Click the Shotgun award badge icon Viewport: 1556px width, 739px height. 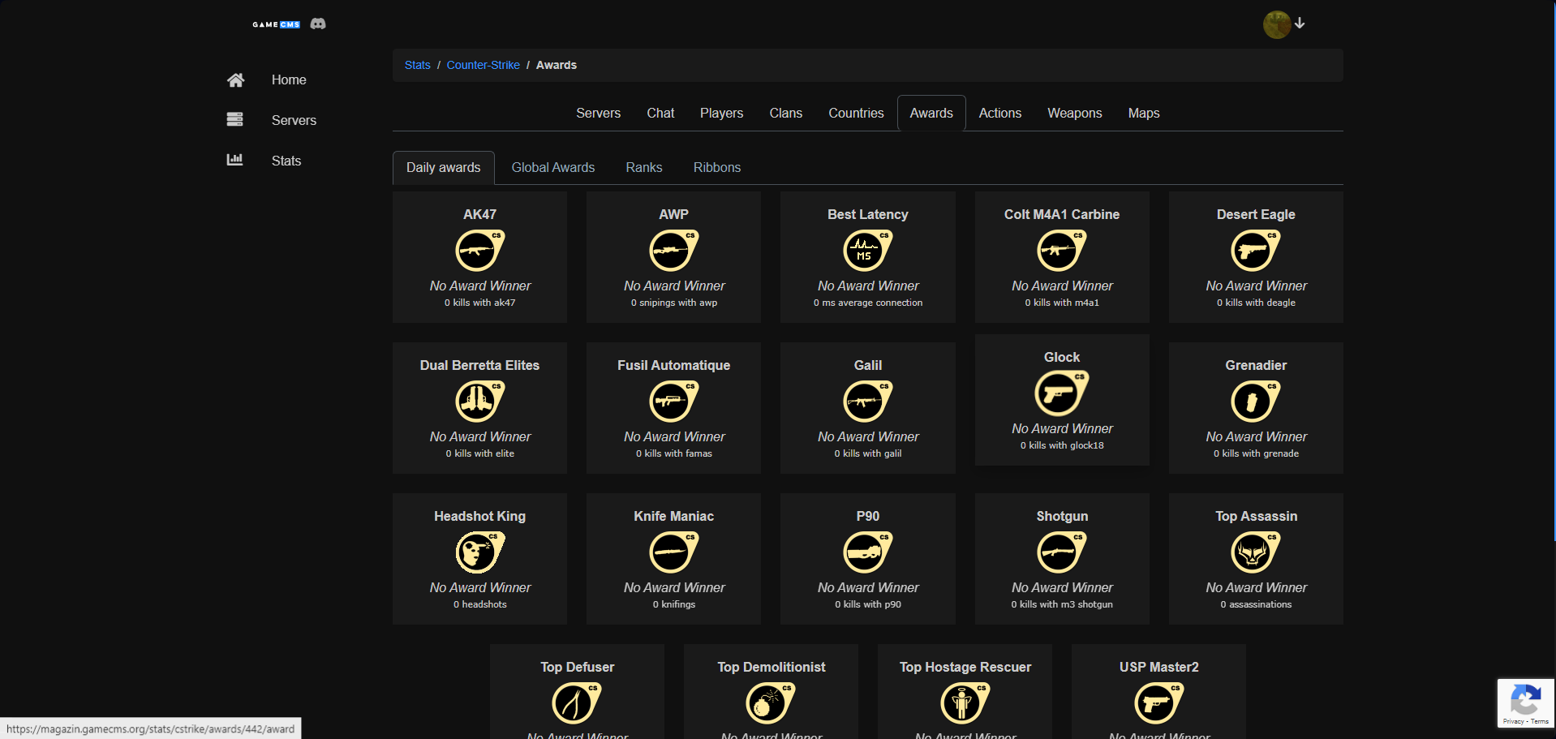coord(1061,552)
